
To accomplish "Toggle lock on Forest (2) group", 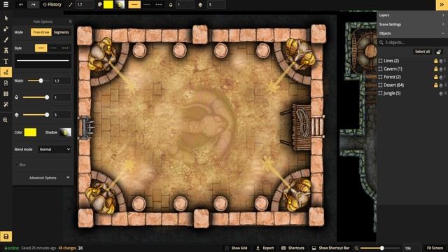I will click(x=435, y=77).
